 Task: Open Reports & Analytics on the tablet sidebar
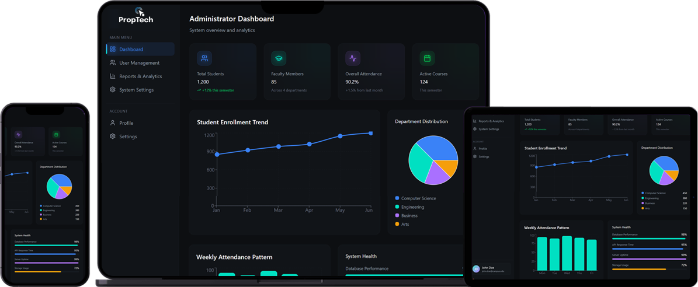491,121
